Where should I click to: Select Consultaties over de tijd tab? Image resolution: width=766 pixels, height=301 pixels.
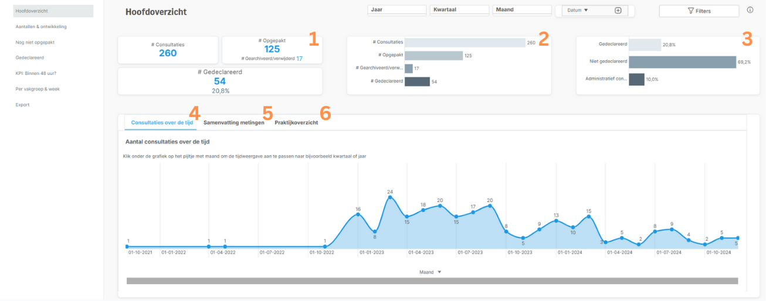(162, 122)
